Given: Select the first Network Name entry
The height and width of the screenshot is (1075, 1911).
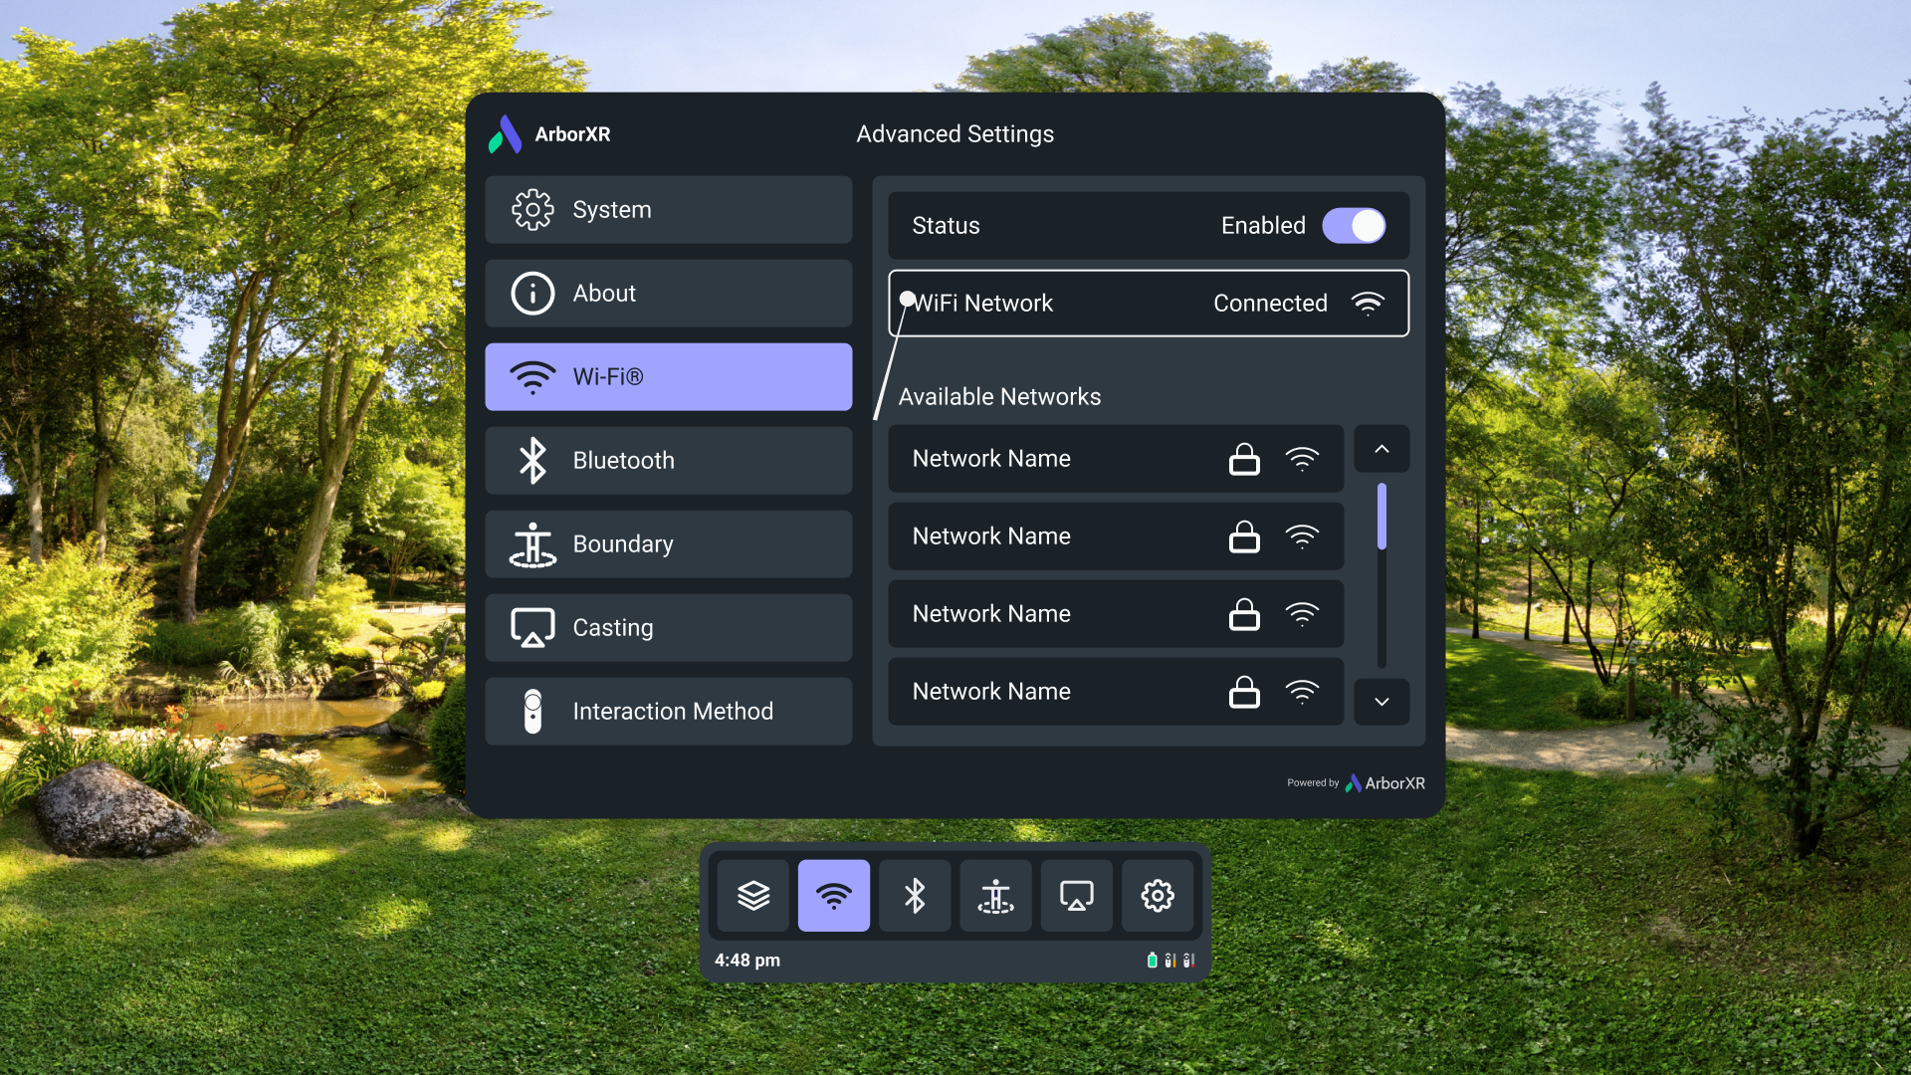Looking at the screenshot, I should pyautogui.click(x=1116, y=459).
